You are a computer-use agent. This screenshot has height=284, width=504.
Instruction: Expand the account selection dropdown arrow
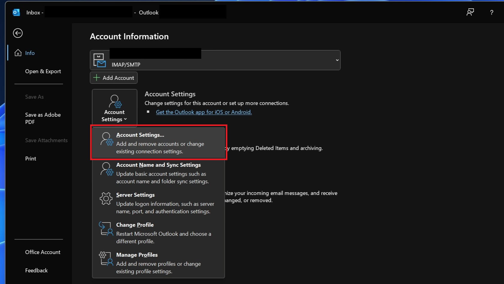point(337,60)
